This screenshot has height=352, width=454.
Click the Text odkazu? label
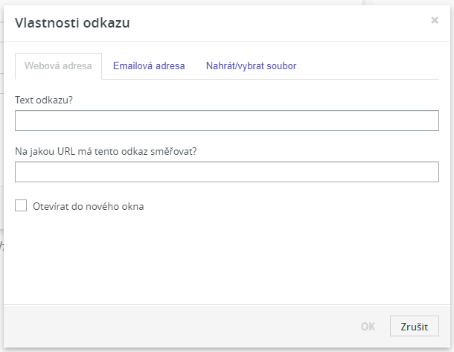tap(44, 100)
